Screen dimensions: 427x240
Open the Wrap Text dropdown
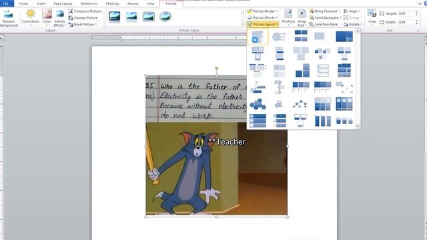(302, 18)
